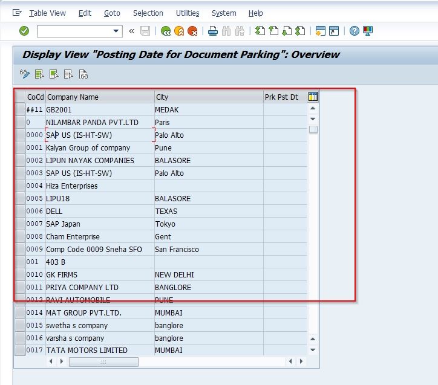Click the Prk Pst Dt column header
The height and width of the screenshot is (385, 438).
coord(285,97)
